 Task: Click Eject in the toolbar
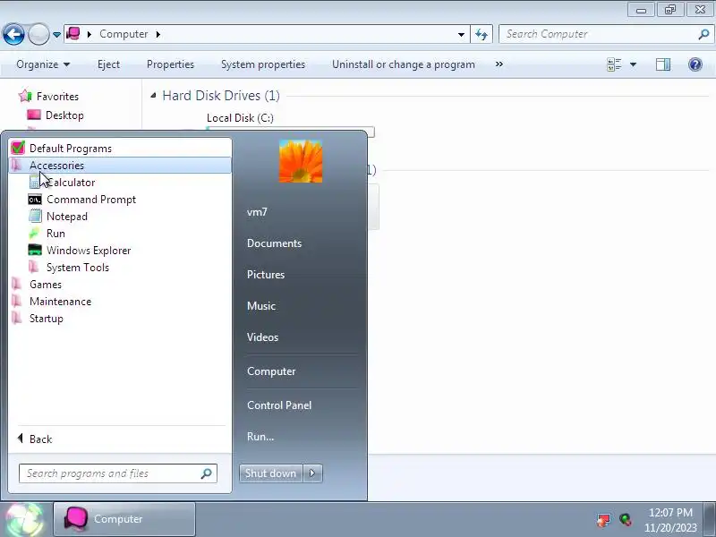coord(108,64)
